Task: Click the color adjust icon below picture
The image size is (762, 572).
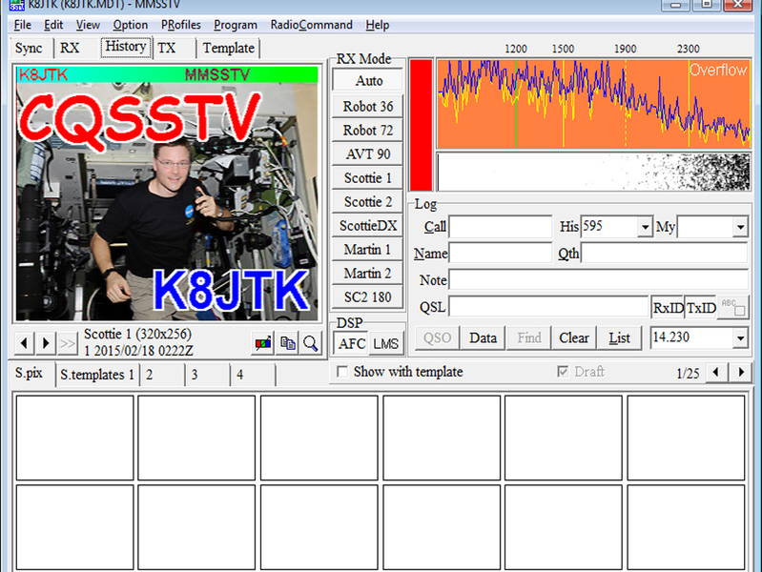Action: coord(262,343)
